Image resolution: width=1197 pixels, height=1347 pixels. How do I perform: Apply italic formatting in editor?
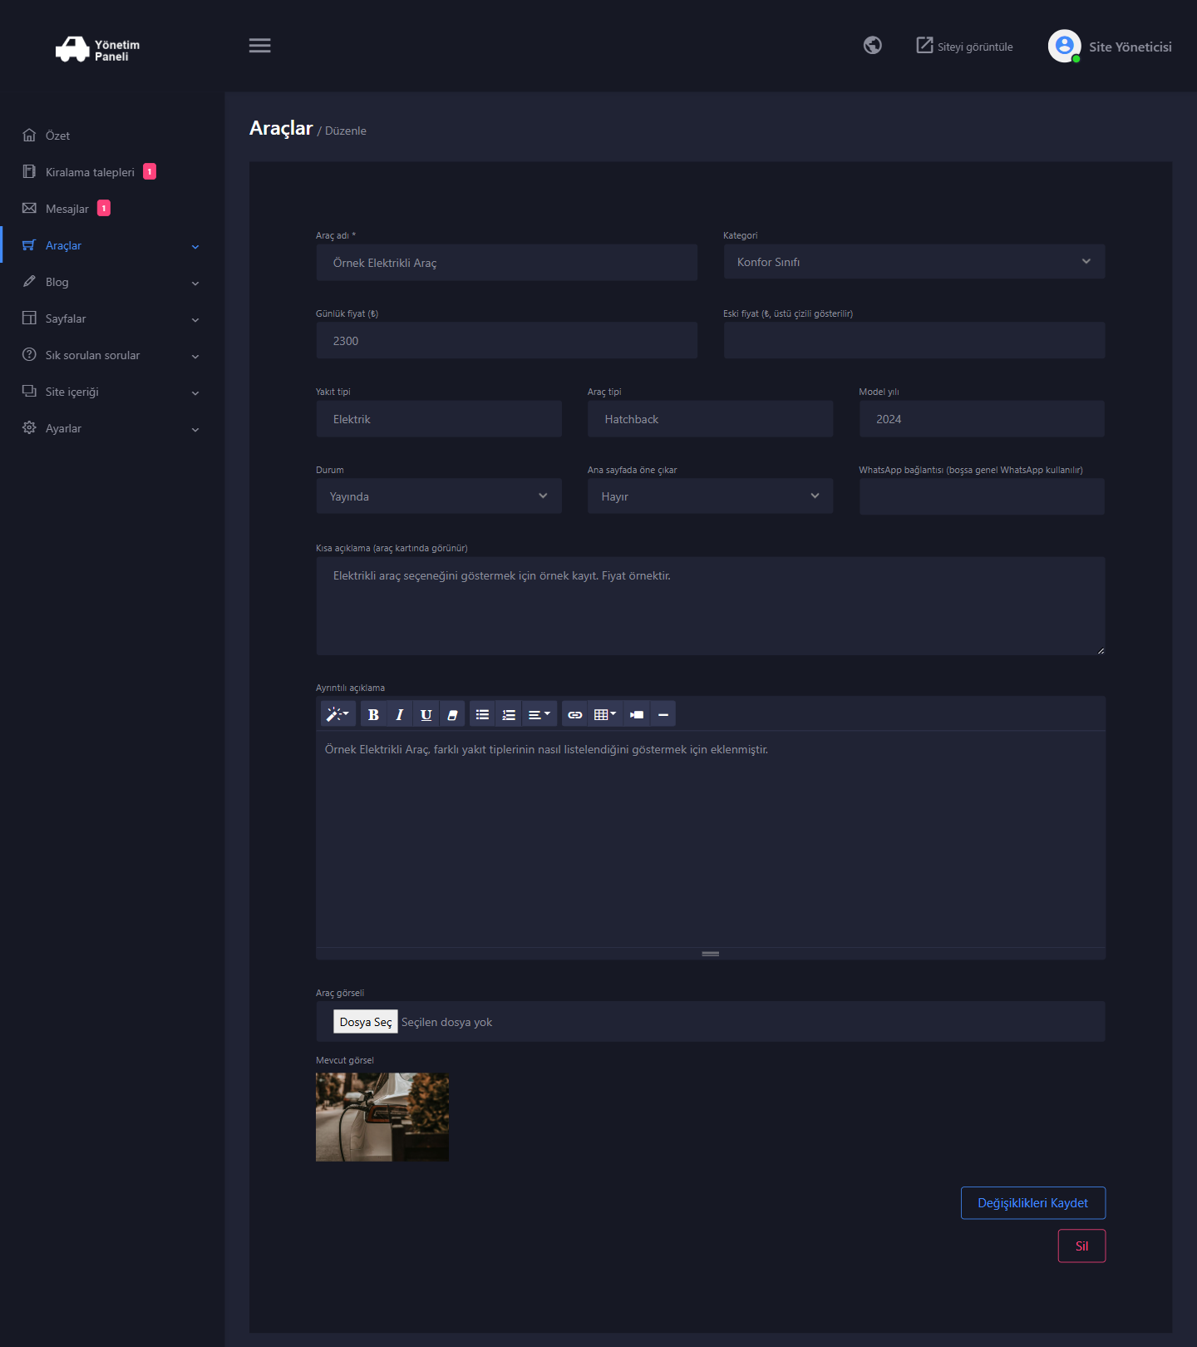pos(400,714)
